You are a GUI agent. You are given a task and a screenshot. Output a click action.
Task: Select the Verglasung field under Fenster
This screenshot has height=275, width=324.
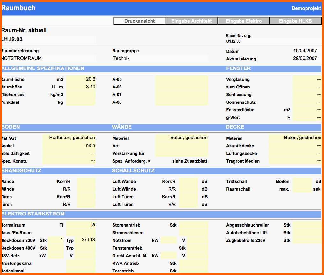(x=307, y=79)
